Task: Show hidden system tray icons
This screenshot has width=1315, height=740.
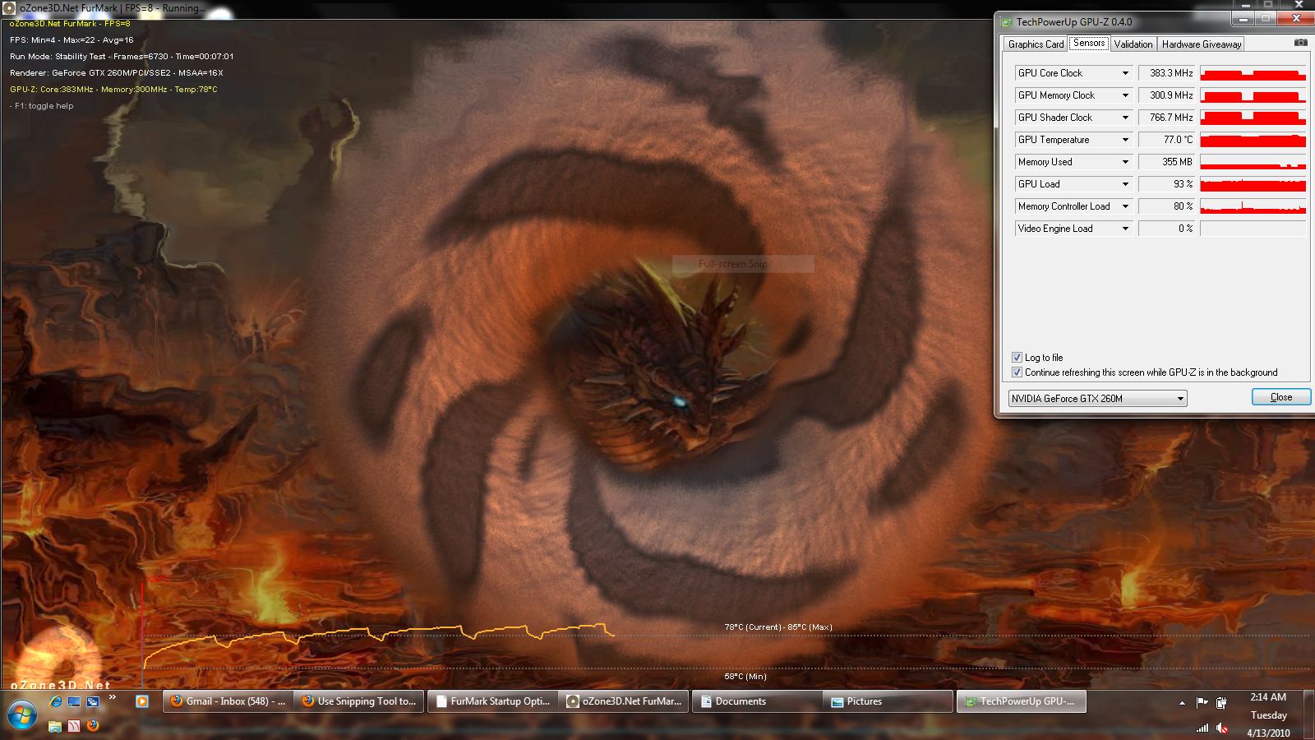Action: (1182, 703)
